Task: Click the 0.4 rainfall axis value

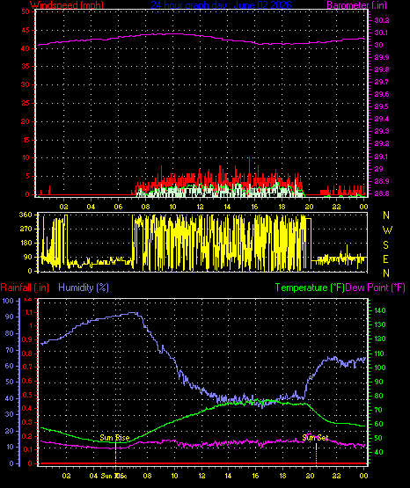Action: 27,408
